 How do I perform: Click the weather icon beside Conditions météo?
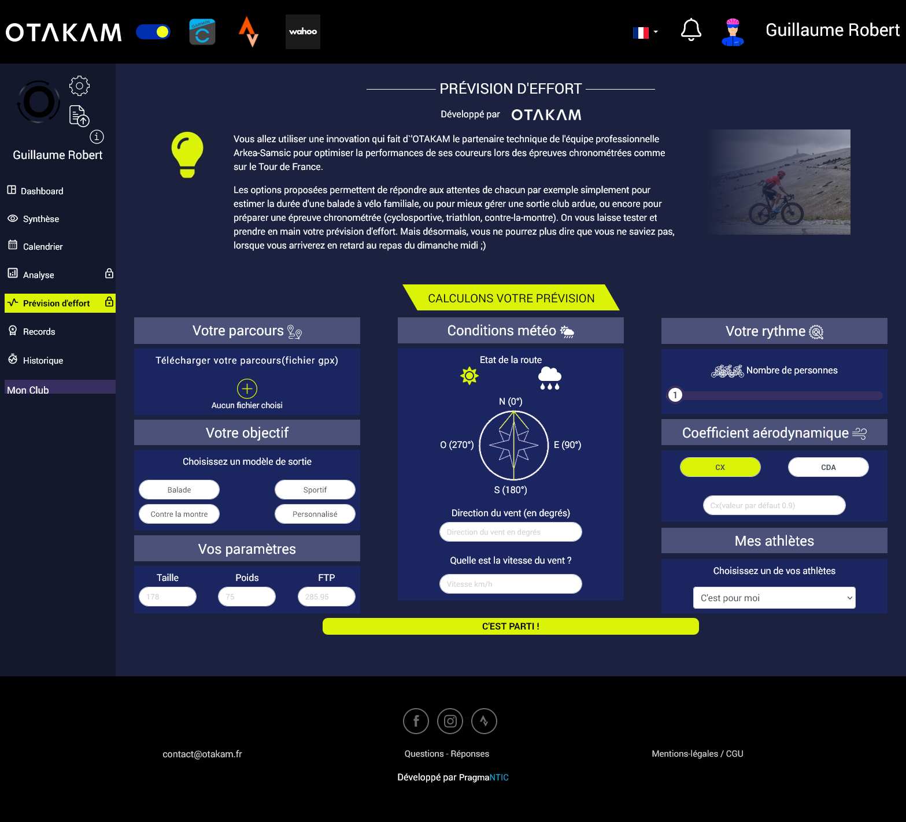pyautogui.click(x=567, y=332)
